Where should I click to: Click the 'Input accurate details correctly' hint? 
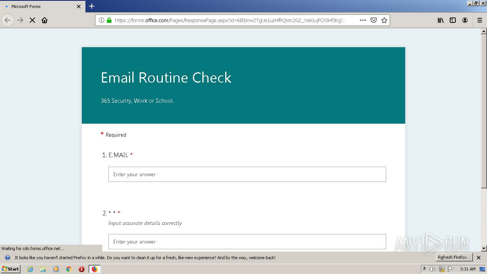[145, 223]
